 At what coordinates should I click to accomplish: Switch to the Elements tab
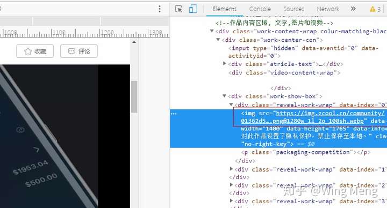224,9
